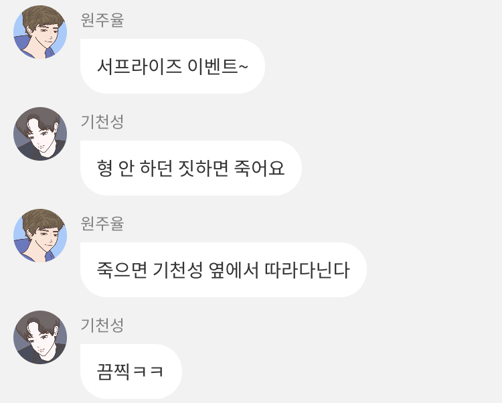
Task: Click the word 죽어요 in 기천성's message
Action: (x=259, y=168)
